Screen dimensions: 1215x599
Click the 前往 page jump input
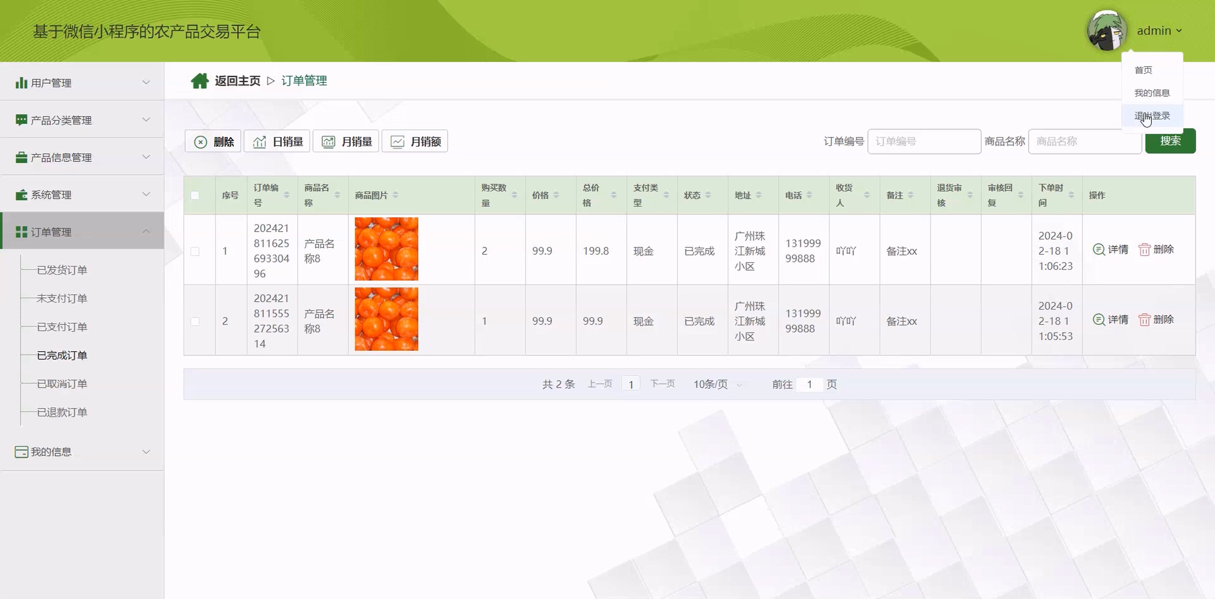click(810, 384)
